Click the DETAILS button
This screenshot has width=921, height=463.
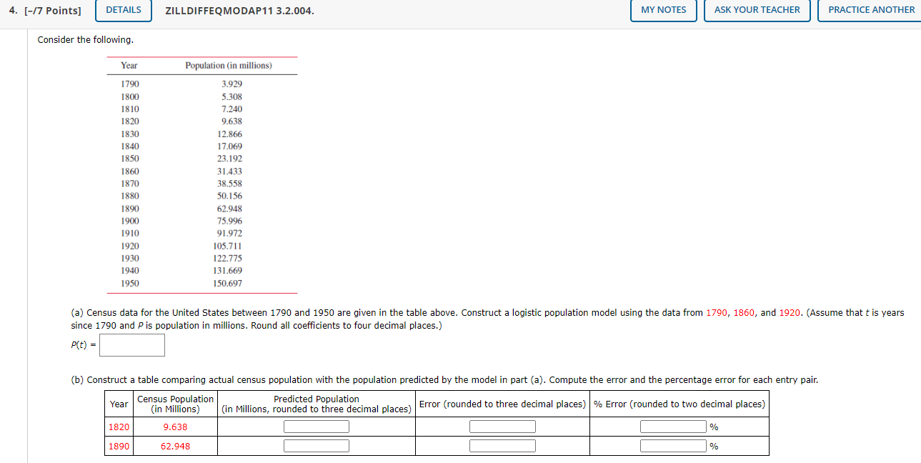123,11
